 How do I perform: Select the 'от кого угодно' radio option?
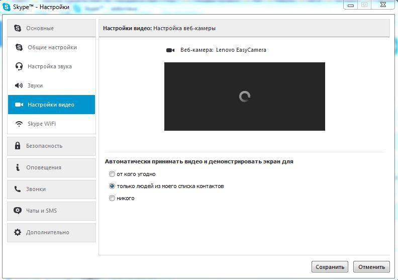[x=112, y=174]
